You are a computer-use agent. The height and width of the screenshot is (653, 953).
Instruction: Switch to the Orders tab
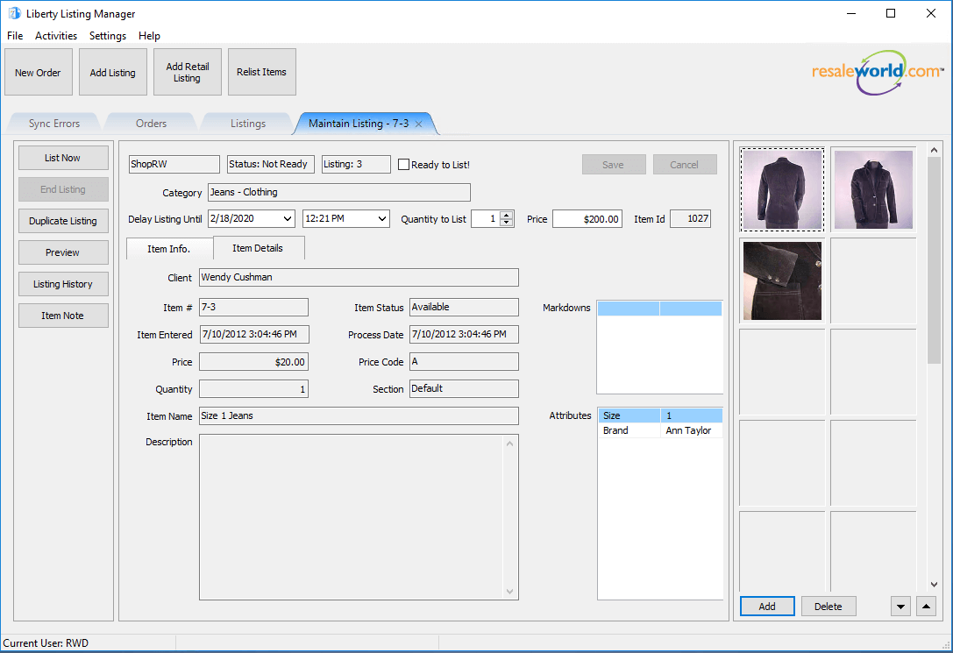click(x=151, y=124)
